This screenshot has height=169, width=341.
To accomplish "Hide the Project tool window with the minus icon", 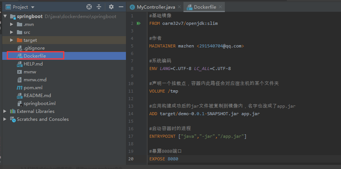I will tap(121, 7).
